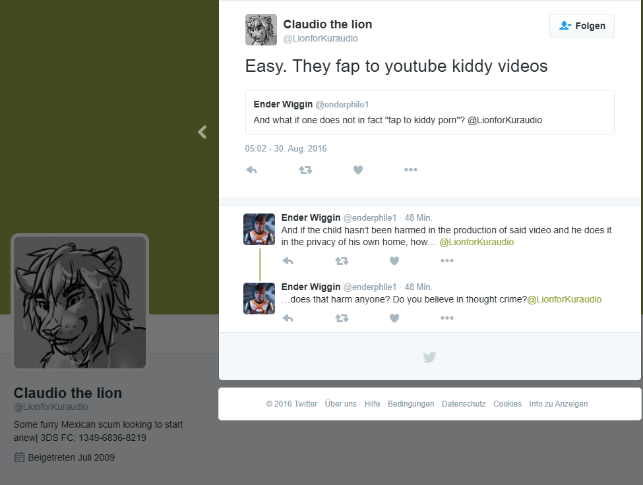The width and height of the screenshot is (643, 485).
Task: Click @LionforKuraudio mention after 'how…'
Action: (477, 242)
